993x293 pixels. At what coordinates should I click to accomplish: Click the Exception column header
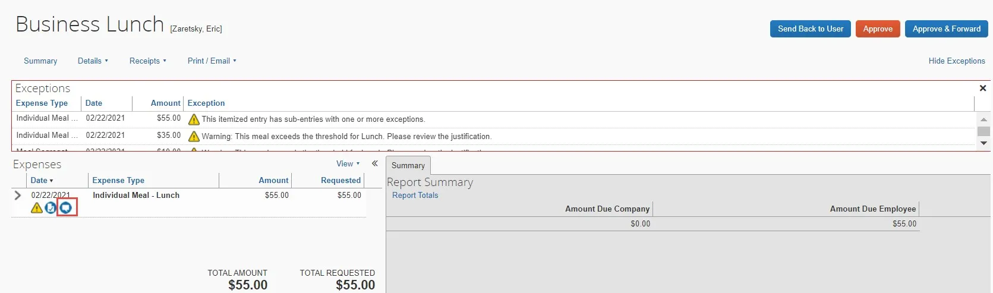[x=206, y=103]
